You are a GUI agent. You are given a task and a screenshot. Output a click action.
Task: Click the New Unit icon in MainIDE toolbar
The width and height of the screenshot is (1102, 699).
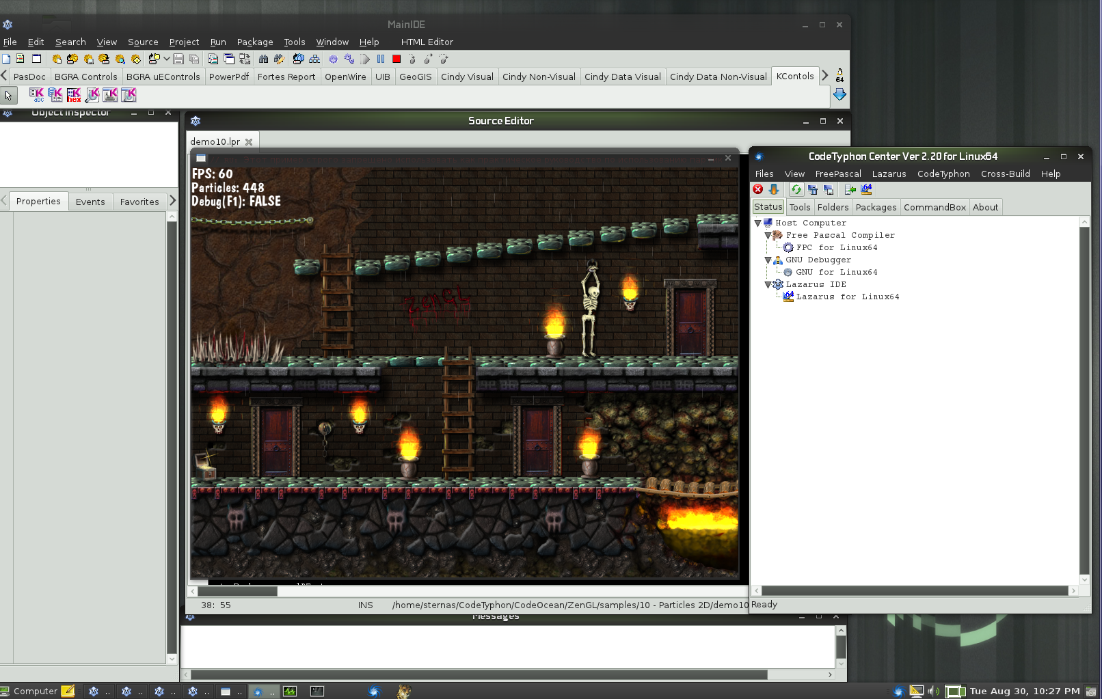[x=21, y=59]
